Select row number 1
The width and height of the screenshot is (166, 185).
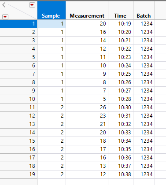[x=18, y=24]
